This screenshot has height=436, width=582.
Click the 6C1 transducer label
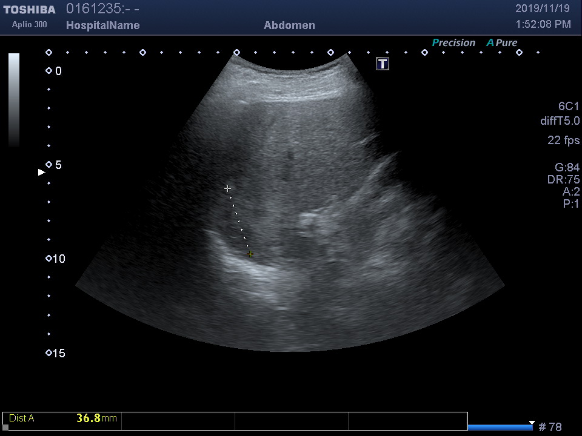(x=569, y=106)
